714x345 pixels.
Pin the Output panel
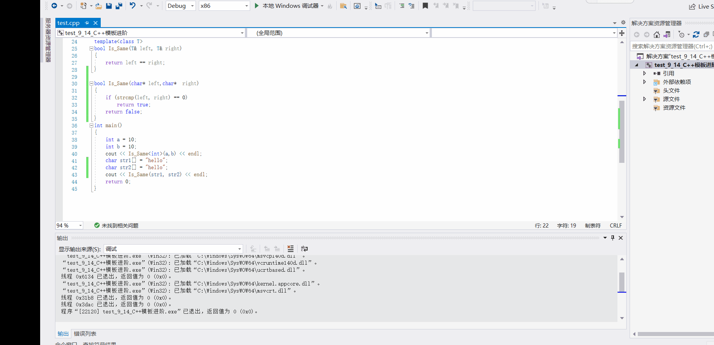(613, 238)
